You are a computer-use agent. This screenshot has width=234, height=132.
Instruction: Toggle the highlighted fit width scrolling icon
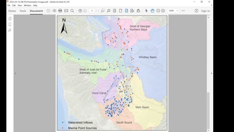pos(127,11)
